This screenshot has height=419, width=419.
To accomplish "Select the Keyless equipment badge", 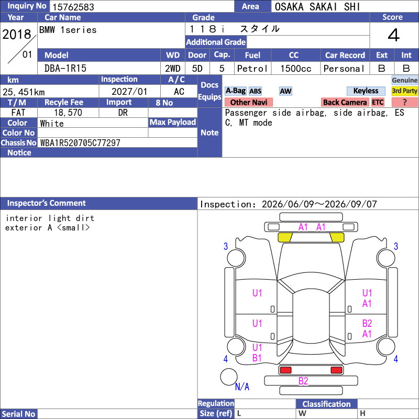I will 366,91.
